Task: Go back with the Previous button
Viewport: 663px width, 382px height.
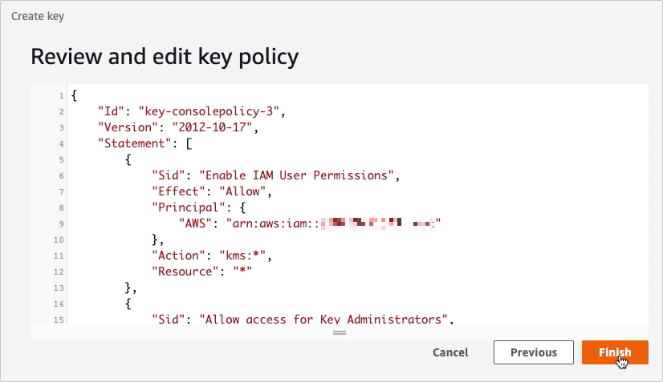Action: click(x=533, y=352)
